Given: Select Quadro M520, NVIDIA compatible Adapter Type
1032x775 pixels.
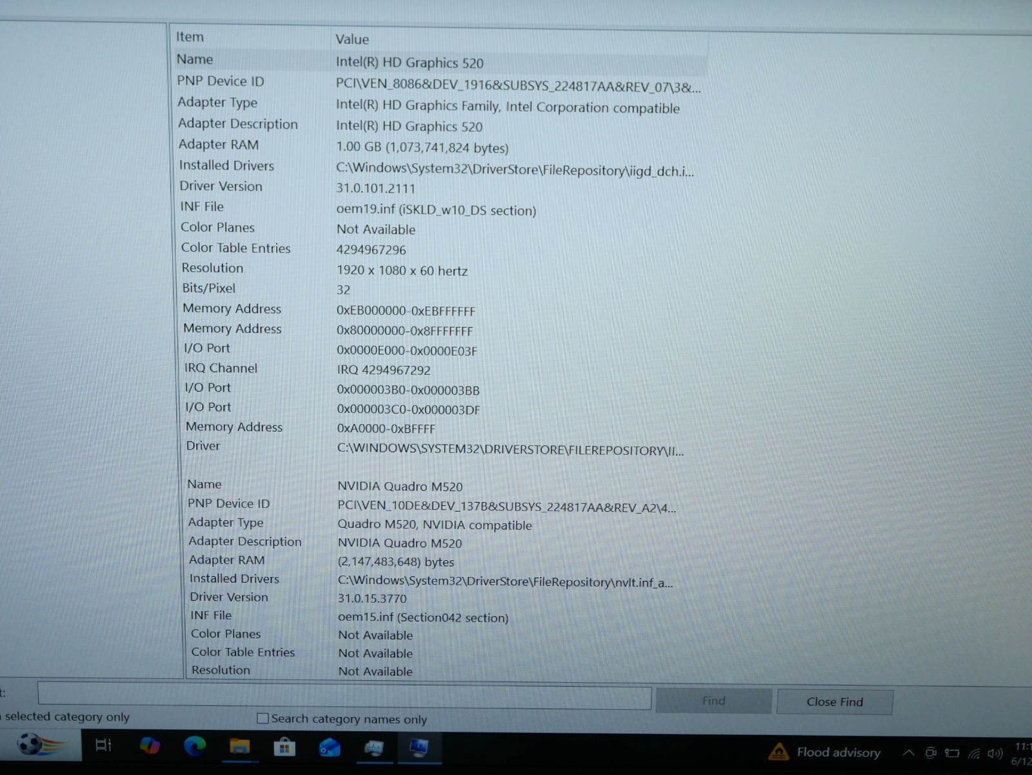Looking at the screenshot, I should pos(435,525).
